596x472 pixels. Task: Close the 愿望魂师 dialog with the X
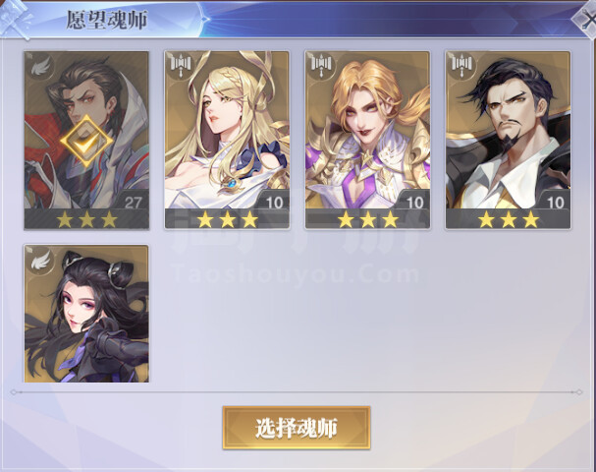point(587,20)
